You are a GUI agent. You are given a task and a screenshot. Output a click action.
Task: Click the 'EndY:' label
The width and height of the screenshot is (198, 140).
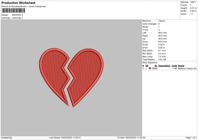pos(145,48)
